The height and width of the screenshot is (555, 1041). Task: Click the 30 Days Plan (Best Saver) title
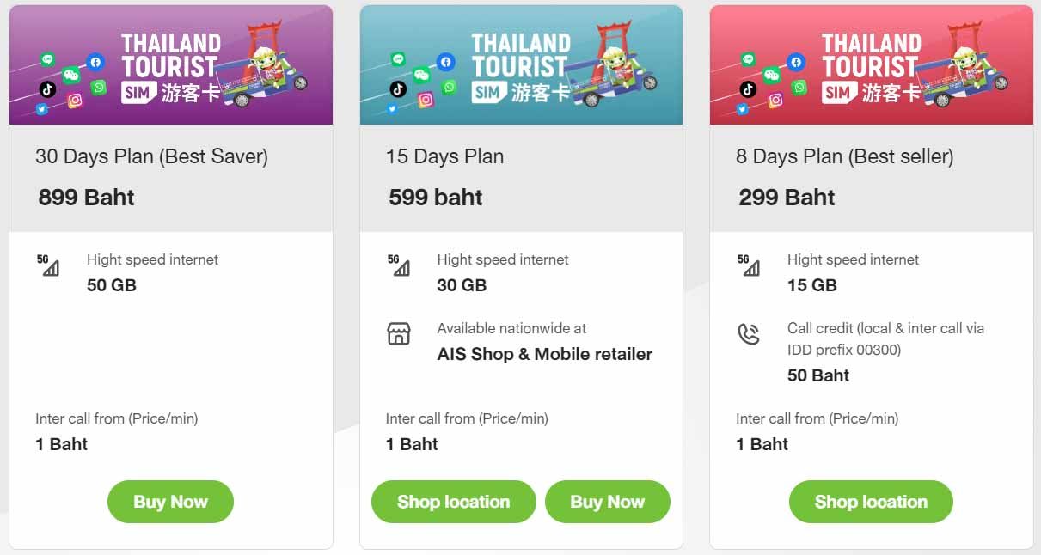click(152, 156)
